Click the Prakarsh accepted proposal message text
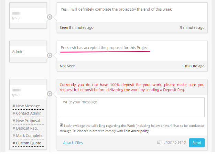This screenshot has width=216, height=154. click(105, 47)
